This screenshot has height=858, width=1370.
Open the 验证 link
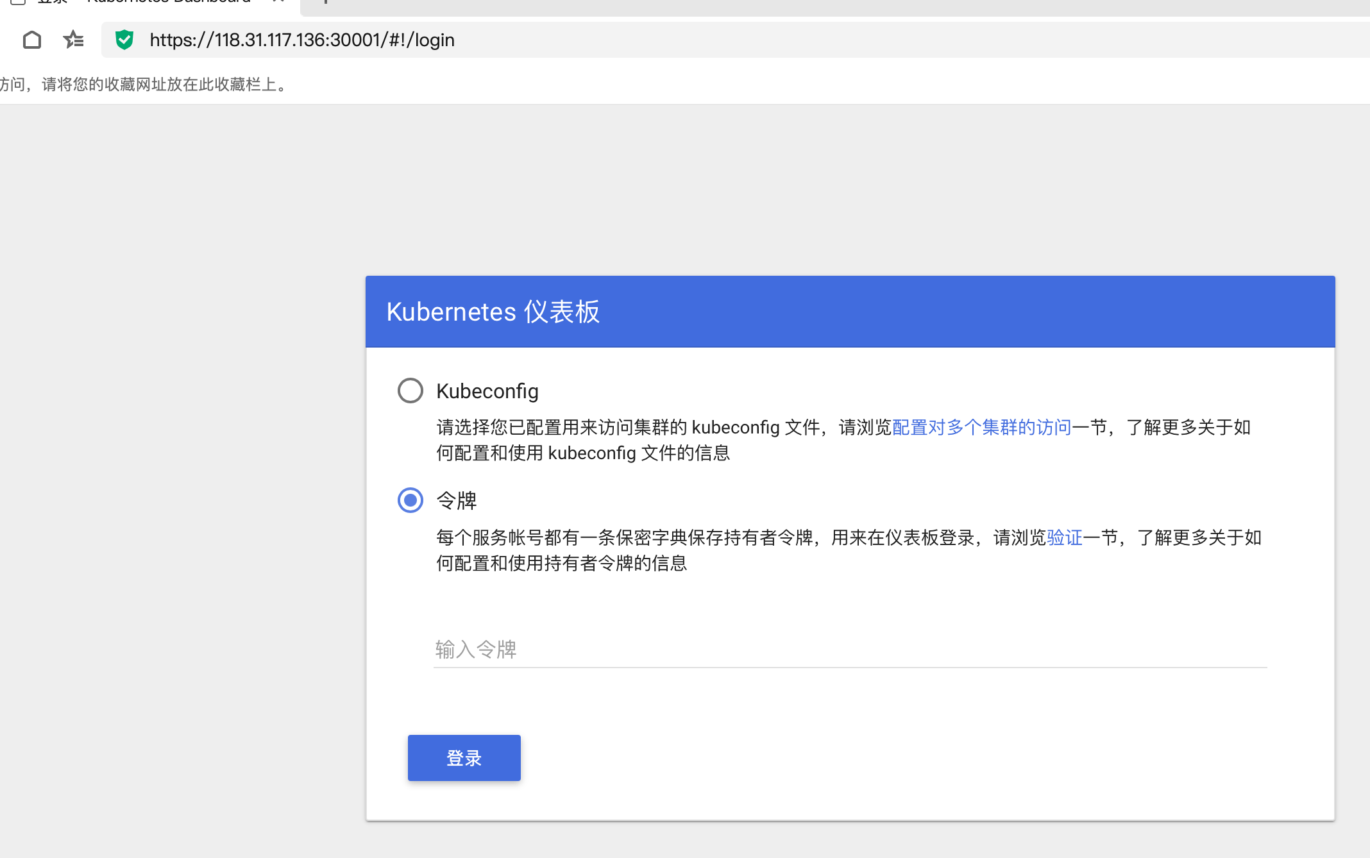click(x=1065, y=537)
